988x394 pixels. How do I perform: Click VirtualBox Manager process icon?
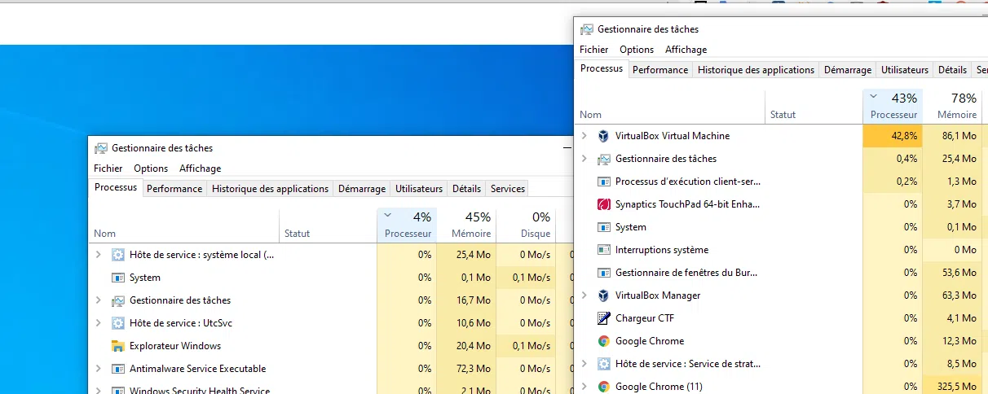pos(604,295)
